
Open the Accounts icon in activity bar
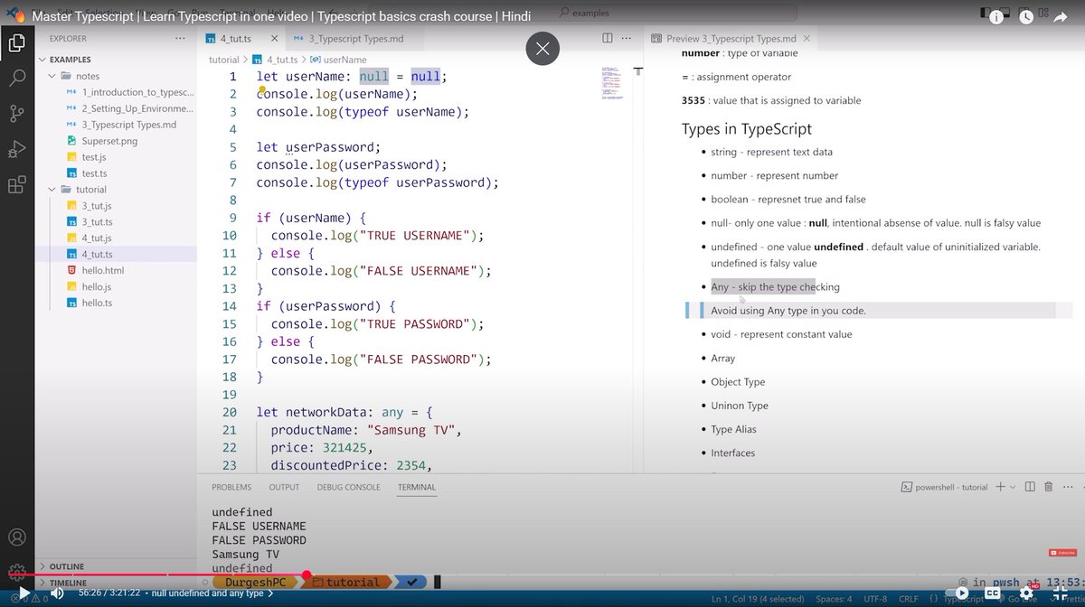pyautogui.click(x=16, y=539)
